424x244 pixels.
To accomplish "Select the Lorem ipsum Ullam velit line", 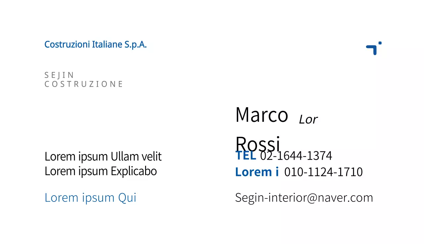I will pyautogui.click(x=103, y=156).
